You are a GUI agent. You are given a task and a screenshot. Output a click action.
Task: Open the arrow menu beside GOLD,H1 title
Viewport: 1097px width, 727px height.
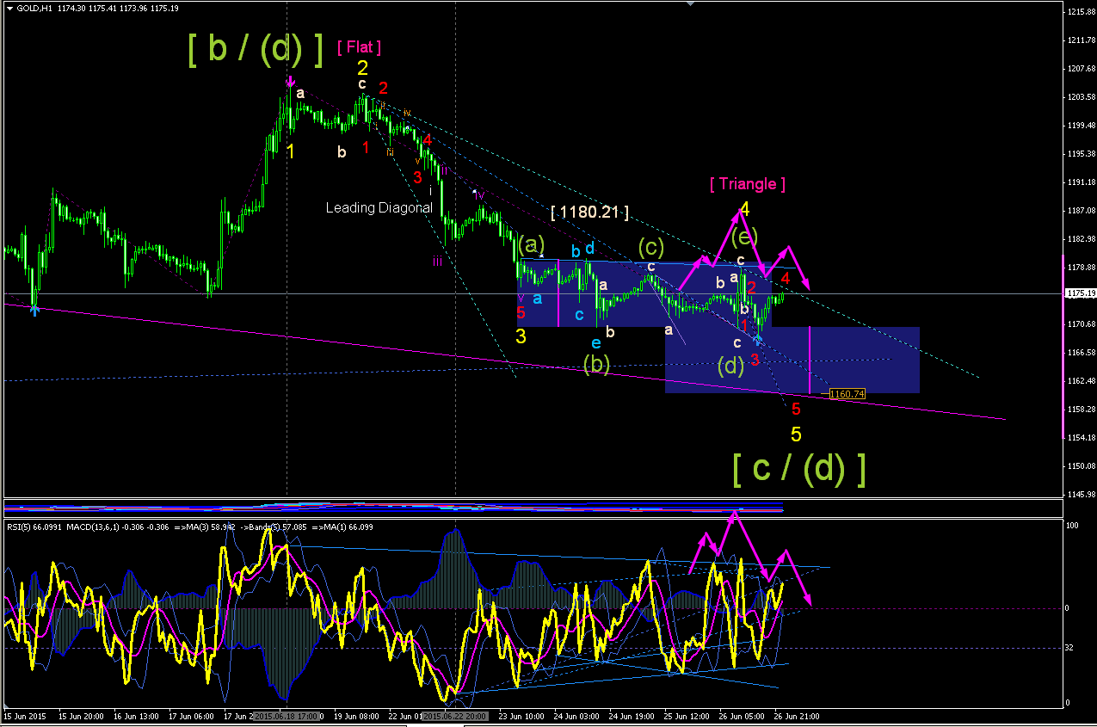click(9, 9)
